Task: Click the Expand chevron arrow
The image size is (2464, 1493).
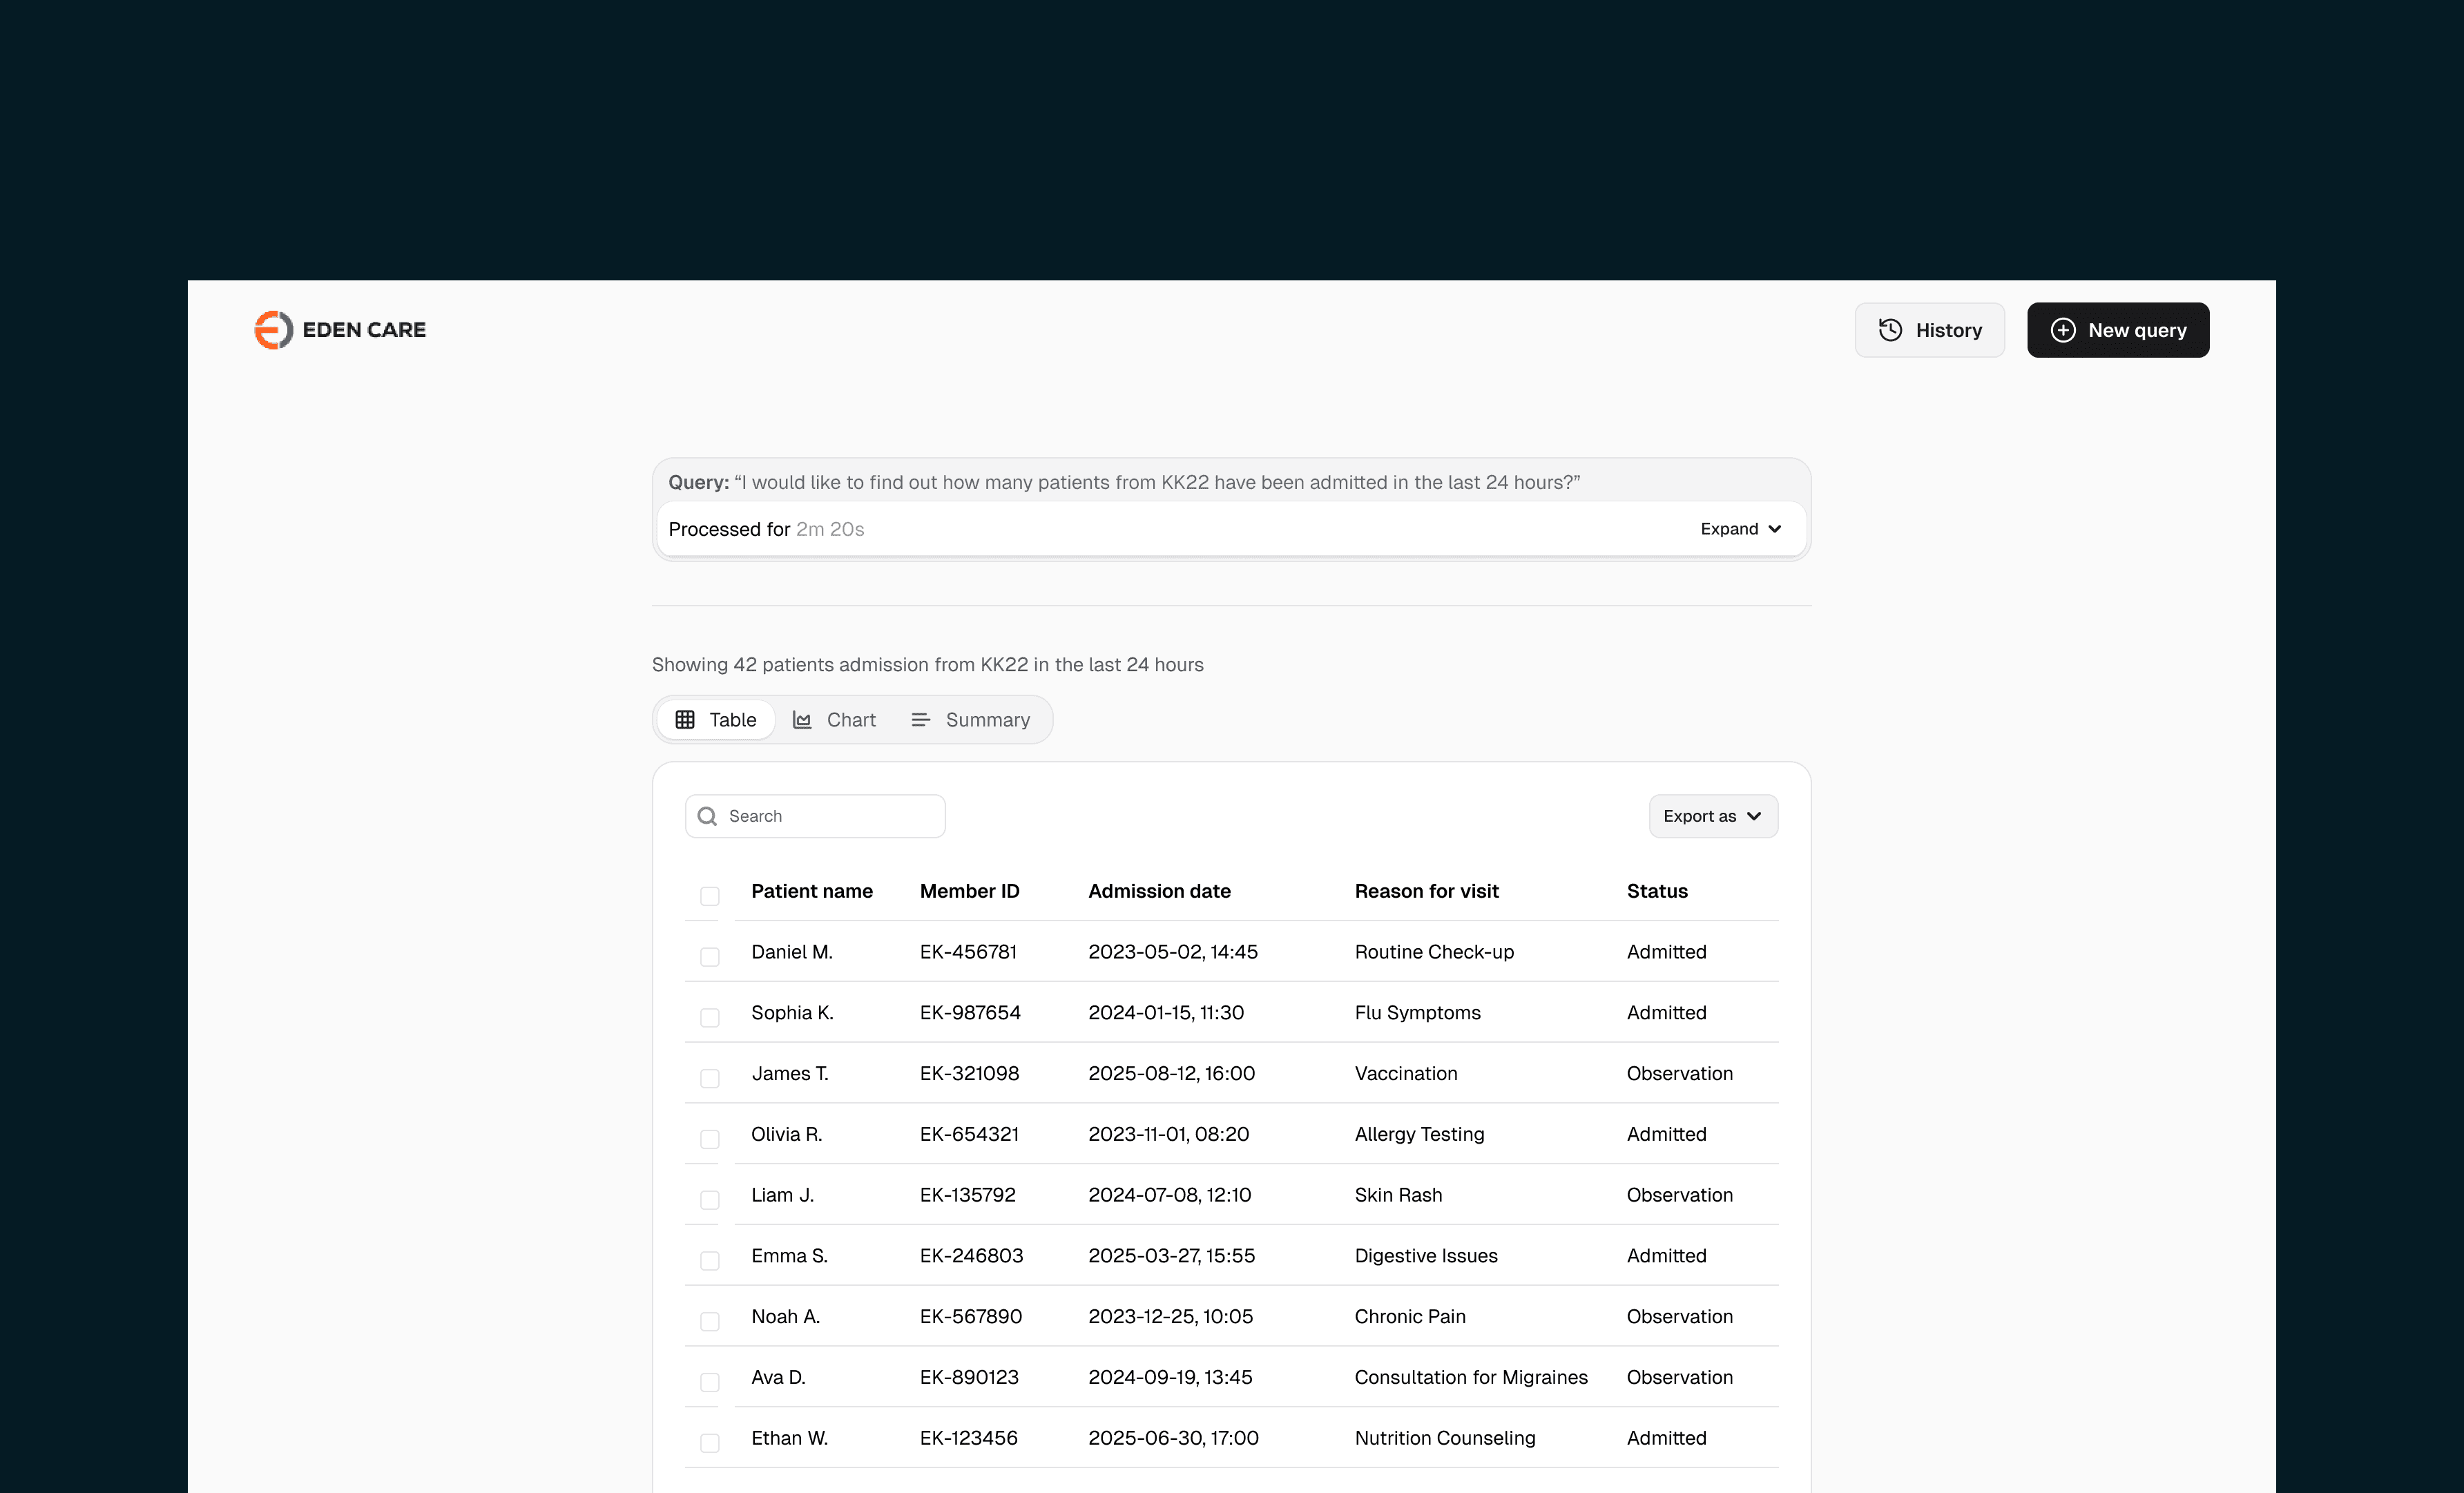Action: [1775, 529]
